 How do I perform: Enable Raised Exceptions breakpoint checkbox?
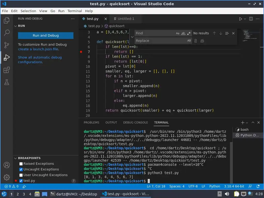click(x=21, y=164)
